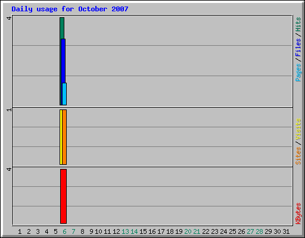Click the cyan Pages bar
This screenshot has height=238, width=305.
coord(64,94)
